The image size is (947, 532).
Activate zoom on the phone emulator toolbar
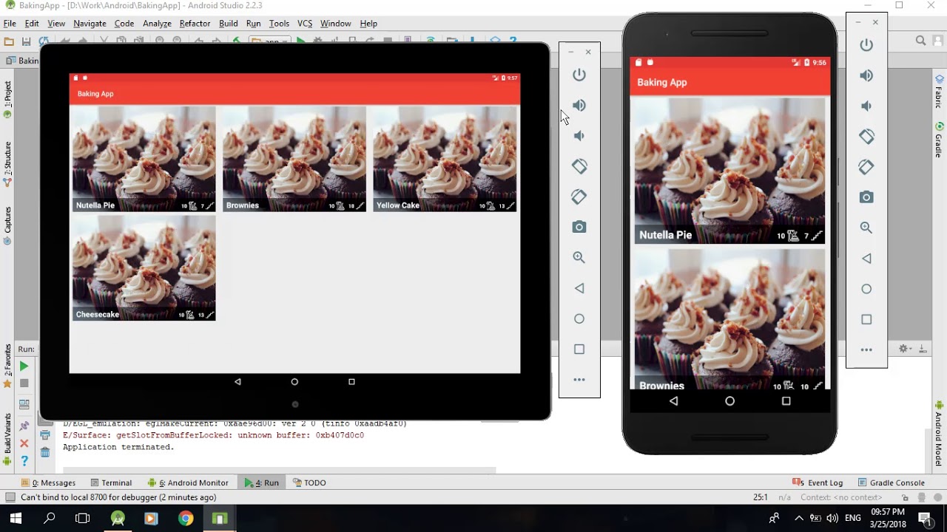click(x=866, y=228)
